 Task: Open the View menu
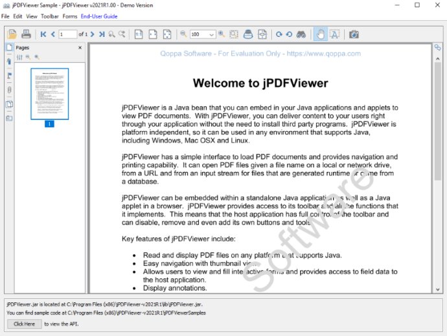[32, 16]
